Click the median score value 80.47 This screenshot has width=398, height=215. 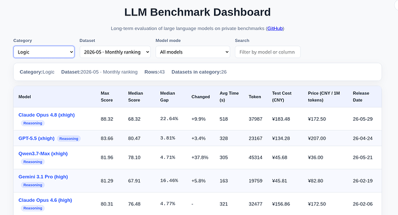pyautogui.click(x=134, y=139)
